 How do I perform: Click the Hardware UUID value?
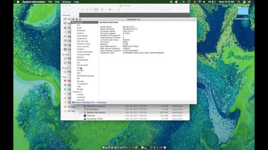(143, 53)
